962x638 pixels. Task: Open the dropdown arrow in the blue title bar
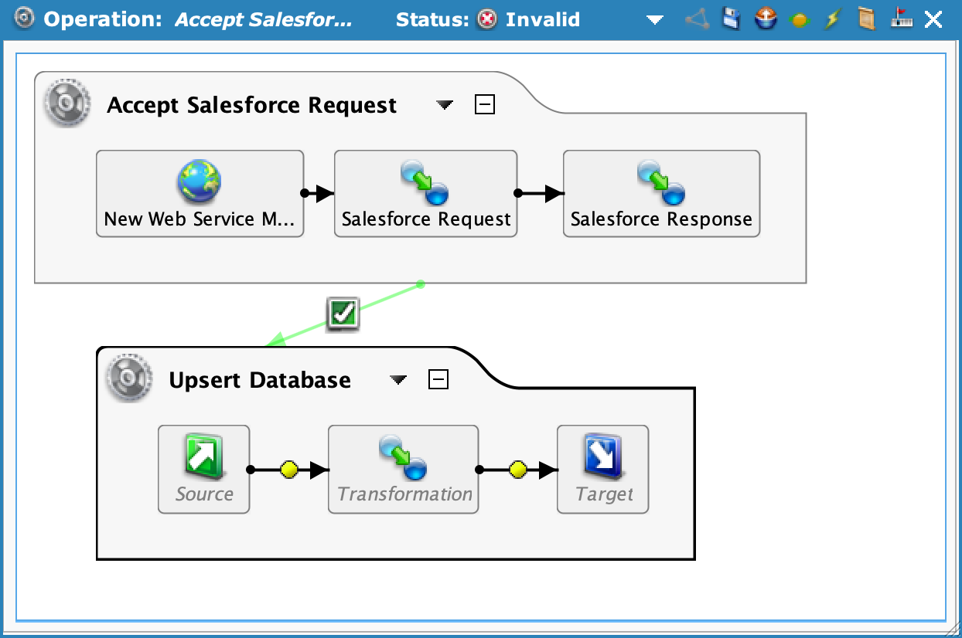coord(654,19)
